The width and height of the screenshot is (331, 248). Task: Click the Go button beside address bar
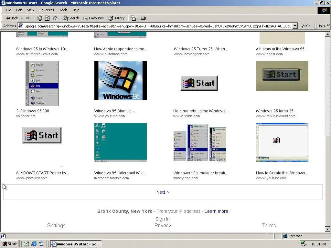point(306,26)
